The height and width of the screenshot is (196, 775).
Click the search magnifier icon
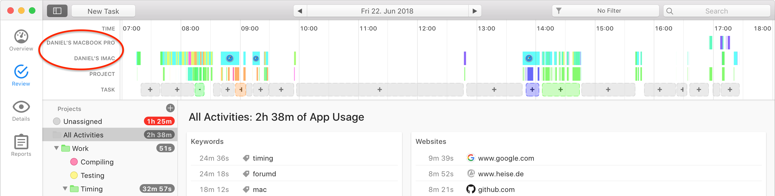coord(670,11)
